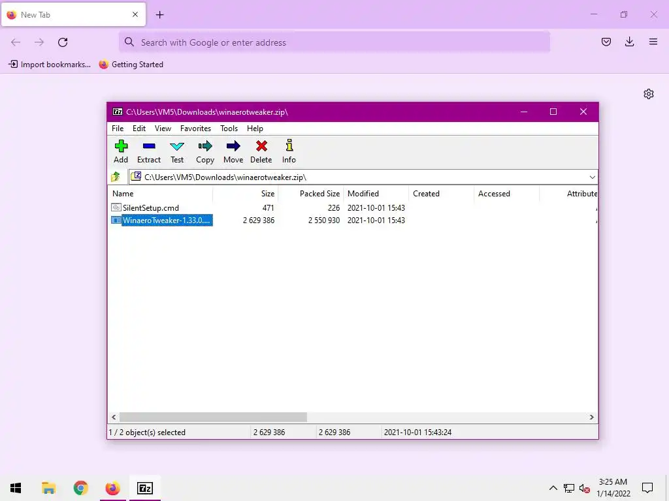Open Chrome from the taskbar
Screen dimensions: 669x501
[x=80, y=488]
